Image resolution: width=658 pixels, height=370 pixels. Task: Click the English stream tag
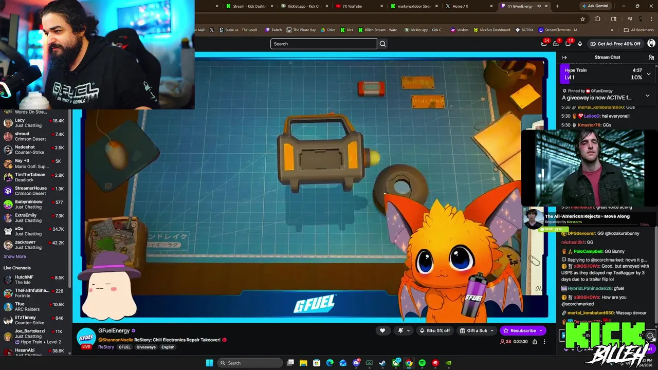coord(168,347)
